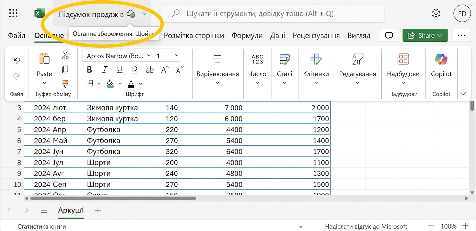Switch to Розмітка сторінки tab
Image resolution: width=476 pixels, height=231 pixels.
[x=194, y=36]
